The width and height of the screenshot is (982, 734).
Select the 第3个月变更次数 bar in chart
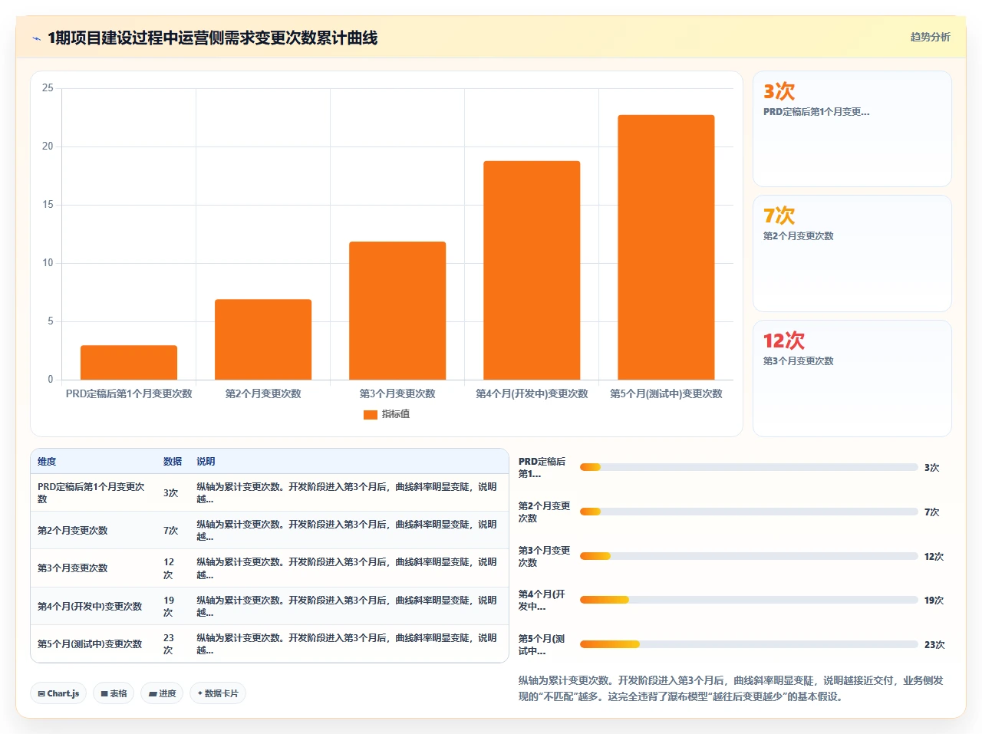point(397,311)
